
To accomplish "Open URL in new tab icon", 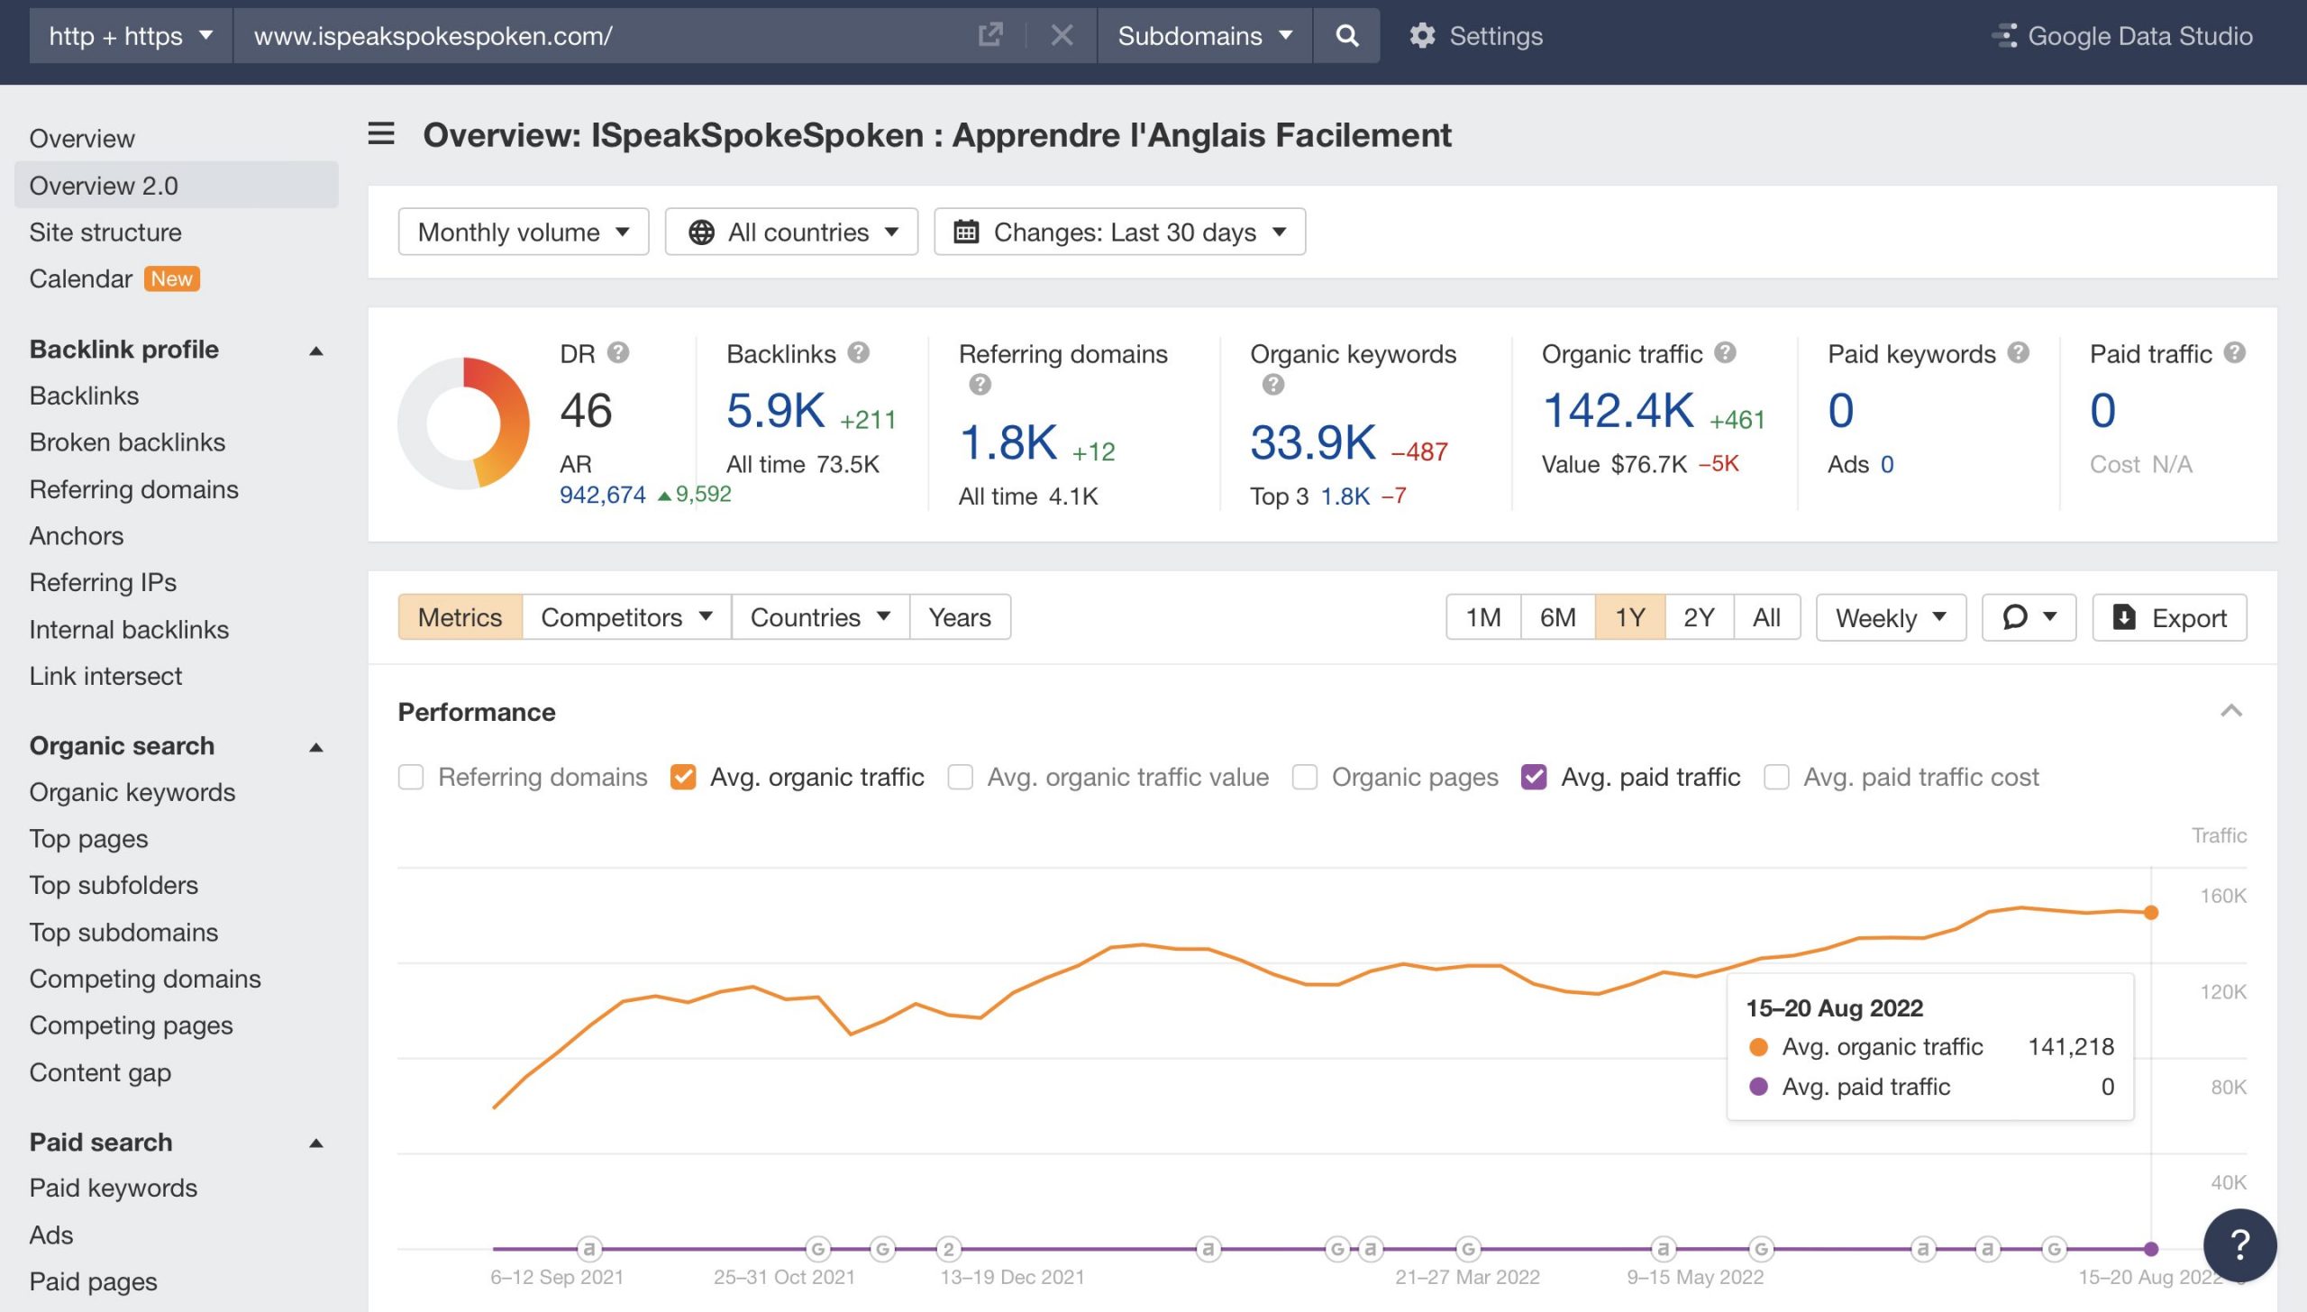I will 989,35.
